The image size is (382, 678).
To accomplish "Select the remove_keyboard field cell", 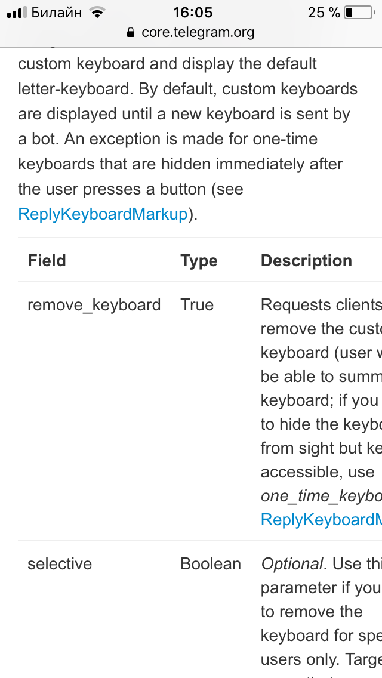I will pyautogui.click(x=94, y=305).
